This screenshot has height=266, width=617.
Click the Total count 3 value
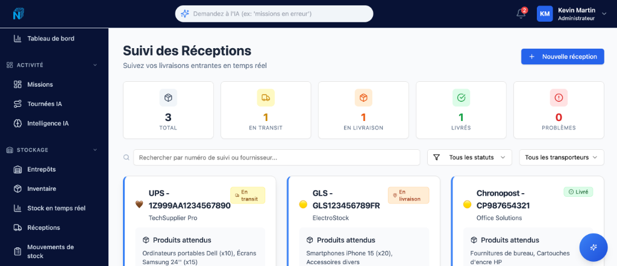point(168,117)
